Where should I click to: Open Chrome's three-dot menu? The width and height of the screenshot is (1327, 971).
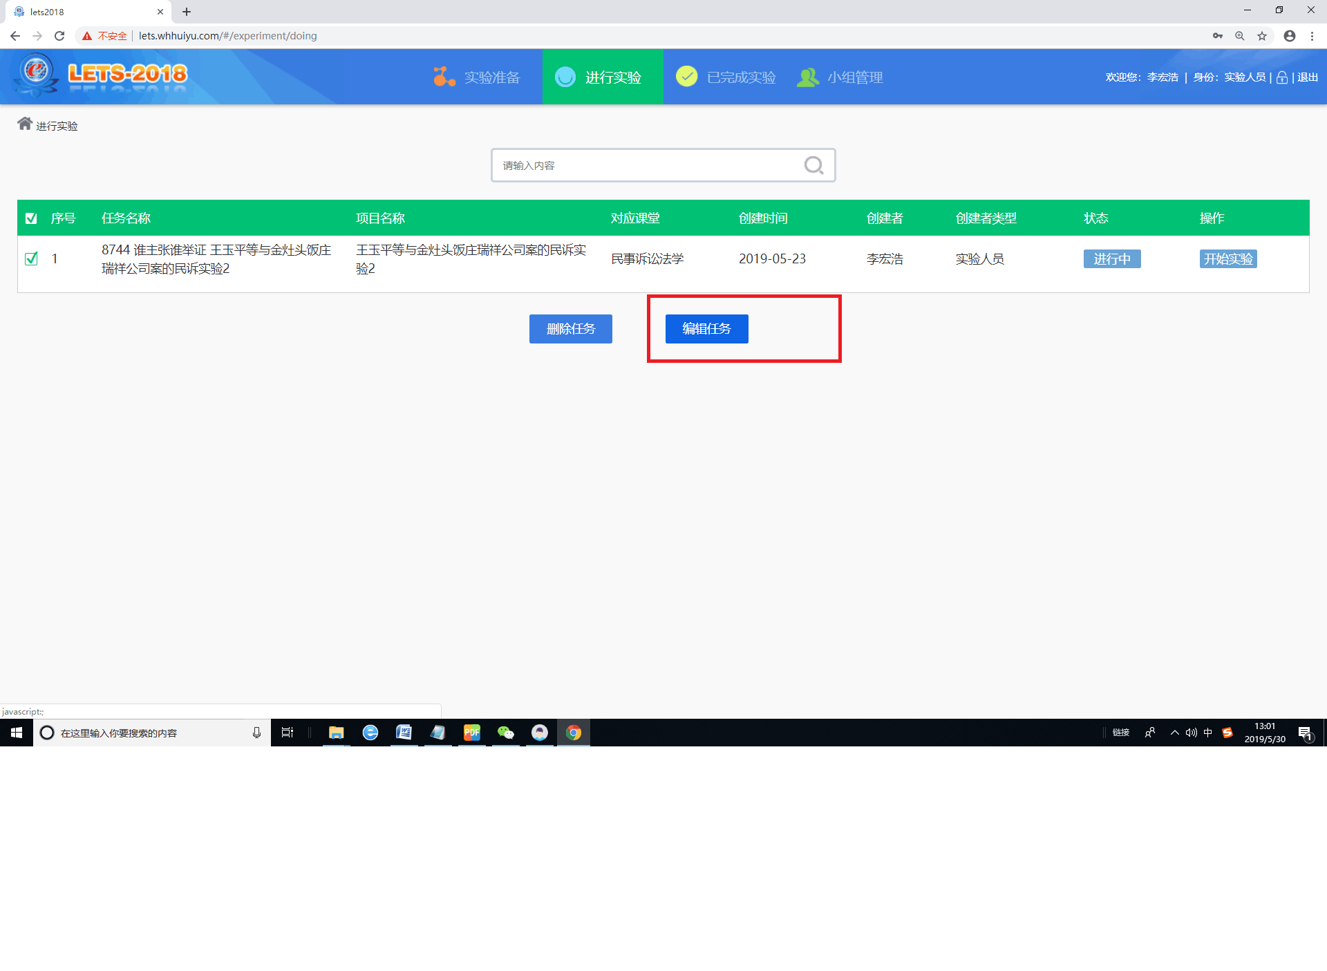coord(1312,36)
